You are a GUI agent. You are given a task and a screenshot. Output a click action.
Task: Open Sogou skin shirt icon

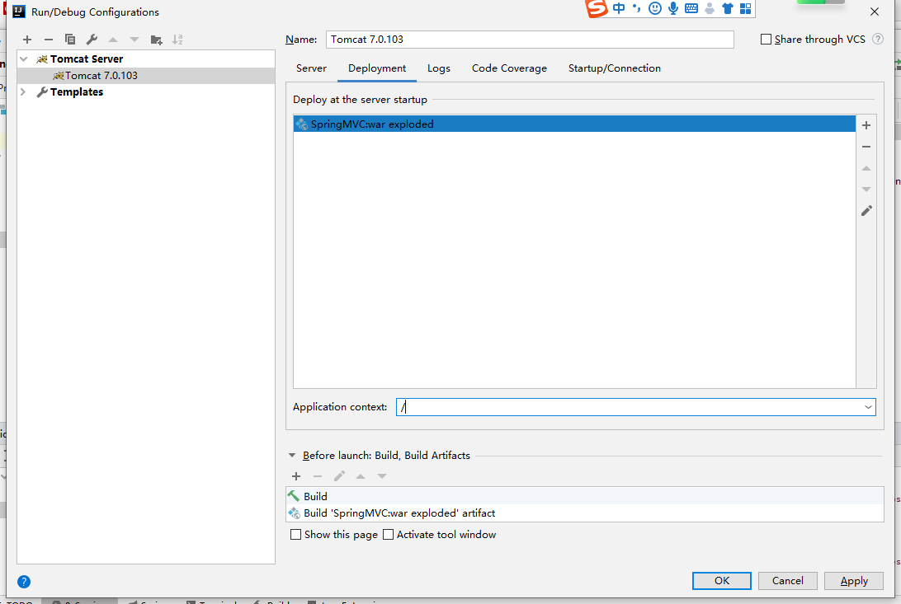point(728,8)
